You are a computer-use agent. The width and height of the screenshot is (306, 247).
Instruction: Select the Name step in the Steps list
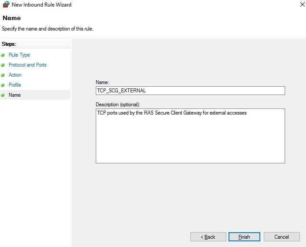(14, 95)
